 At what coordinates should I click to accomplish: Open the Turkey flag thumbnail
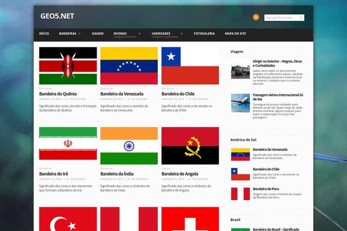pyautogui.click(x=68, y=219)
